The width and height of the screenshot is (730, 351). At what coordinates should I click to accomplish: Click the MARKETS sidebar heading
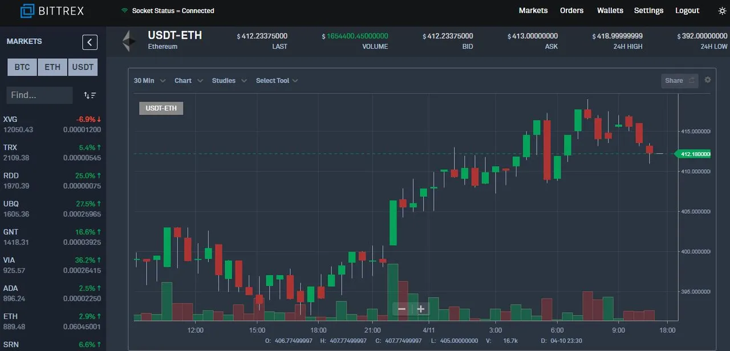click(x=24, y=42)
